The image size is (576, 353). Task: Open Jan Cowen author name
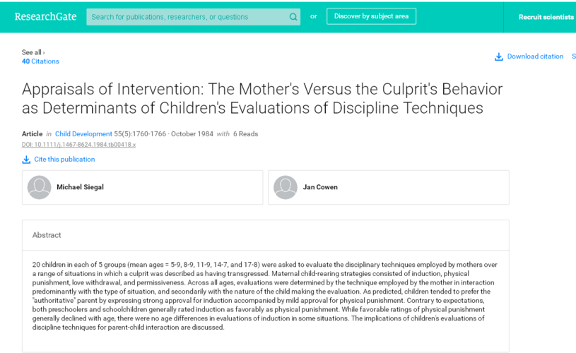coord(320,187)
